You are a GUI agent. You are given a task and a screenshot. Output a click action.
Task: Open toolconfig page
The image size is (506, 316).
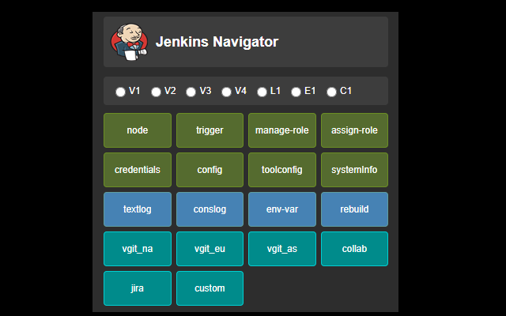point(282,170)
